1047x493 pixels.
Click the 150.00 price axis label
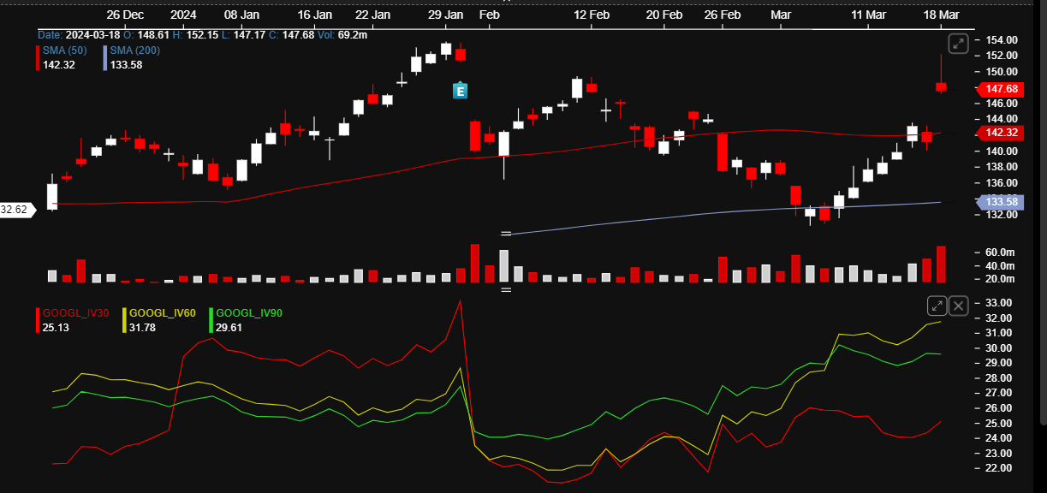(1002, 72)
